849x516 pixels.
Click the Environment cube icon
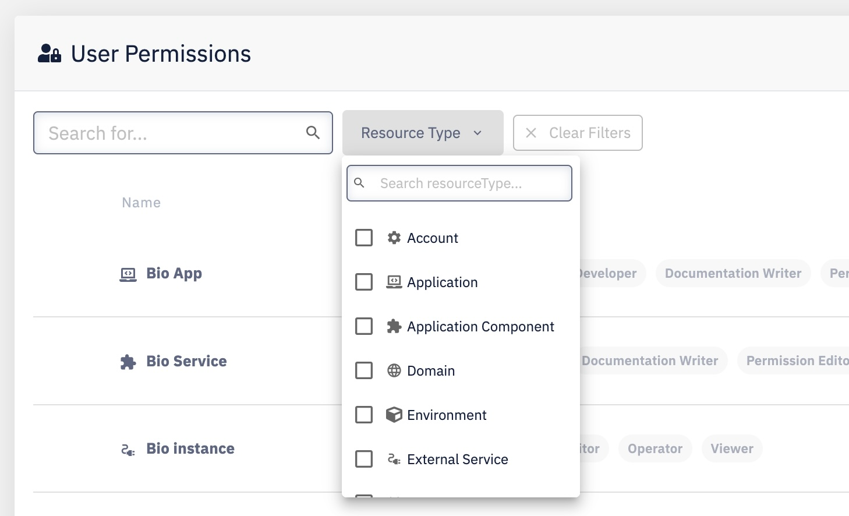(x=394, y=415)
